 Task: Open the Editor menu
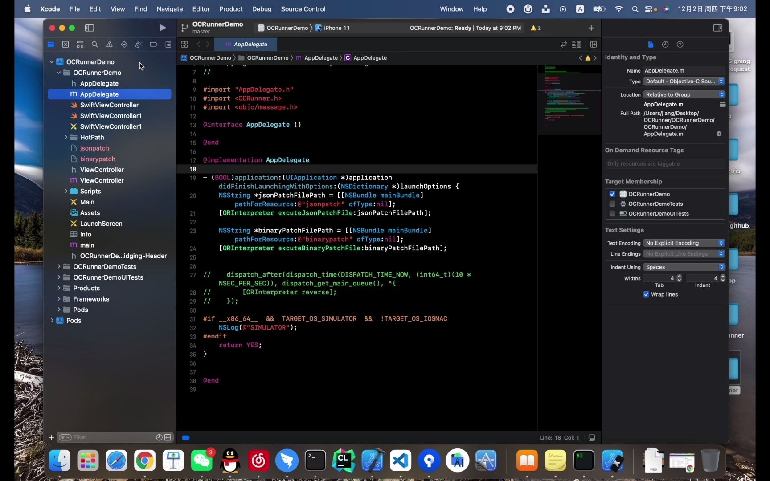[201, 9]
